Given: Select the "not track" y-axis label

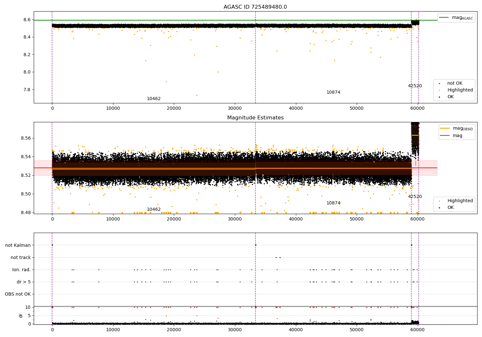Looking at the screenshot, I should click(x=21, y=257).
